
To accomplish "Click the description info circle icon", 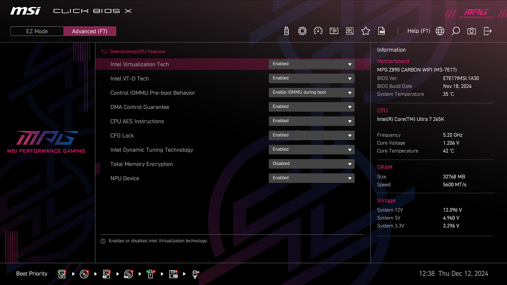I will click(x=103, y=241).
